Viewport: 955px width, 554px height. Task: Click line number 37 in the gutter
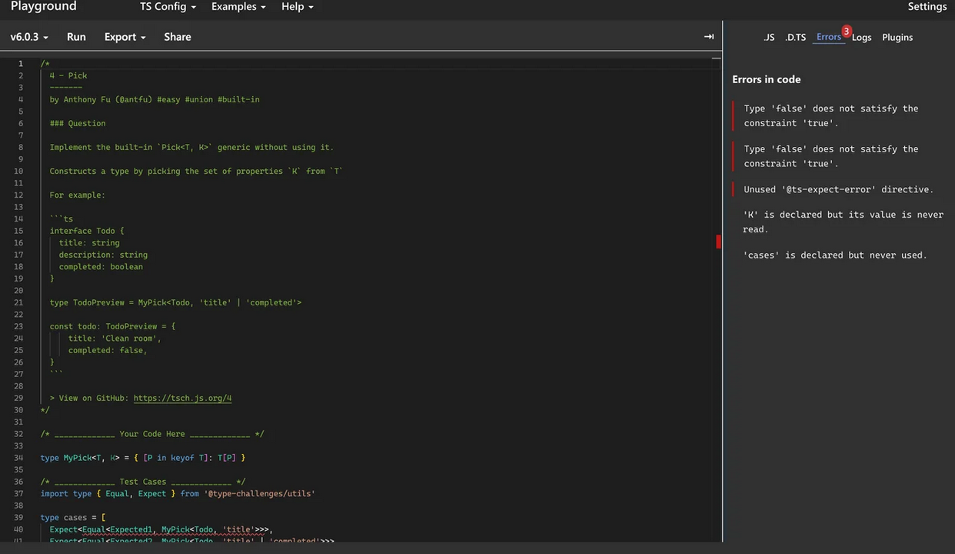(18, 493)
